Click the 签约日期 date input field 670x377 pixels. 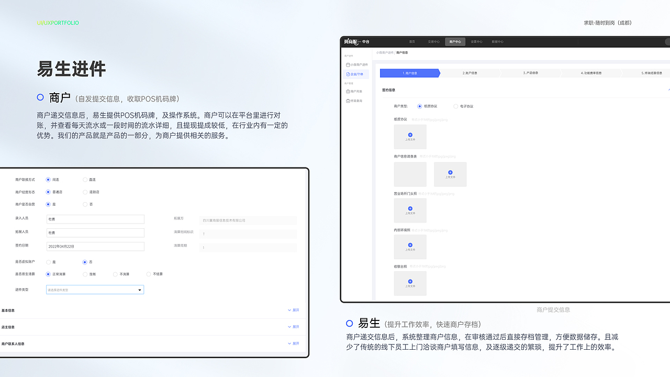coord(95,246)
